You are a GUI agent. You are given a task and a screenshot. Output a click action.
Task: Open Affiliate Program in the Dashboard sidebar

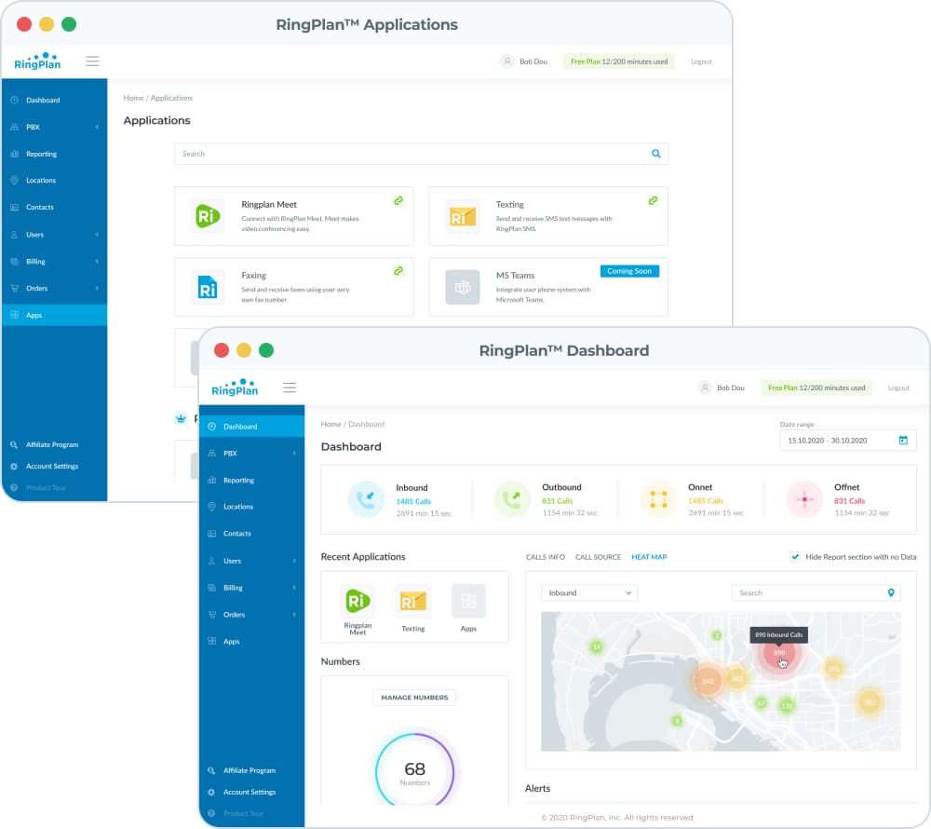point(251,770)
